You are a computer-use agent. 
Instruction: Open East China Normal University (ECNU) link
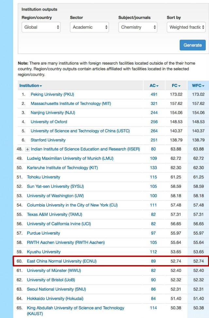tap(62, 261)
